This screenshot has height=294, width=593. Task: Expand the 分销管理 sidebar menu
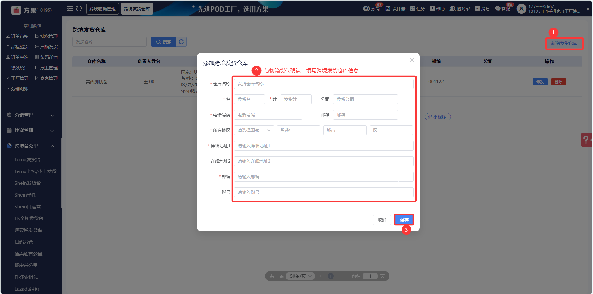[31, 115]
